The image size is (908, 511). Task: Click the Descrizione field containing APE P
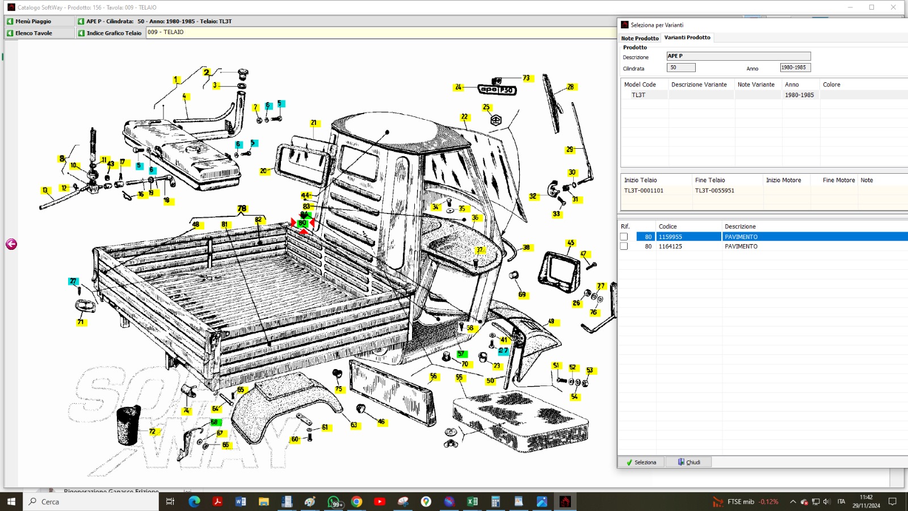coord(738,56)
